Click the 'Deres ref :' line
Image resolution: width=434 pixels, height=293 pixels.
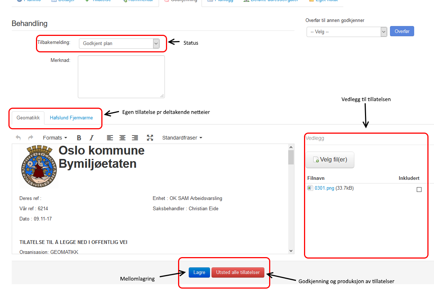point(30,198)
